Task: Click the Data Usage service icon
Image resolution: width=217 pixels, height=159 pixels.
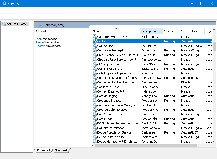Action: click(94, 119)
